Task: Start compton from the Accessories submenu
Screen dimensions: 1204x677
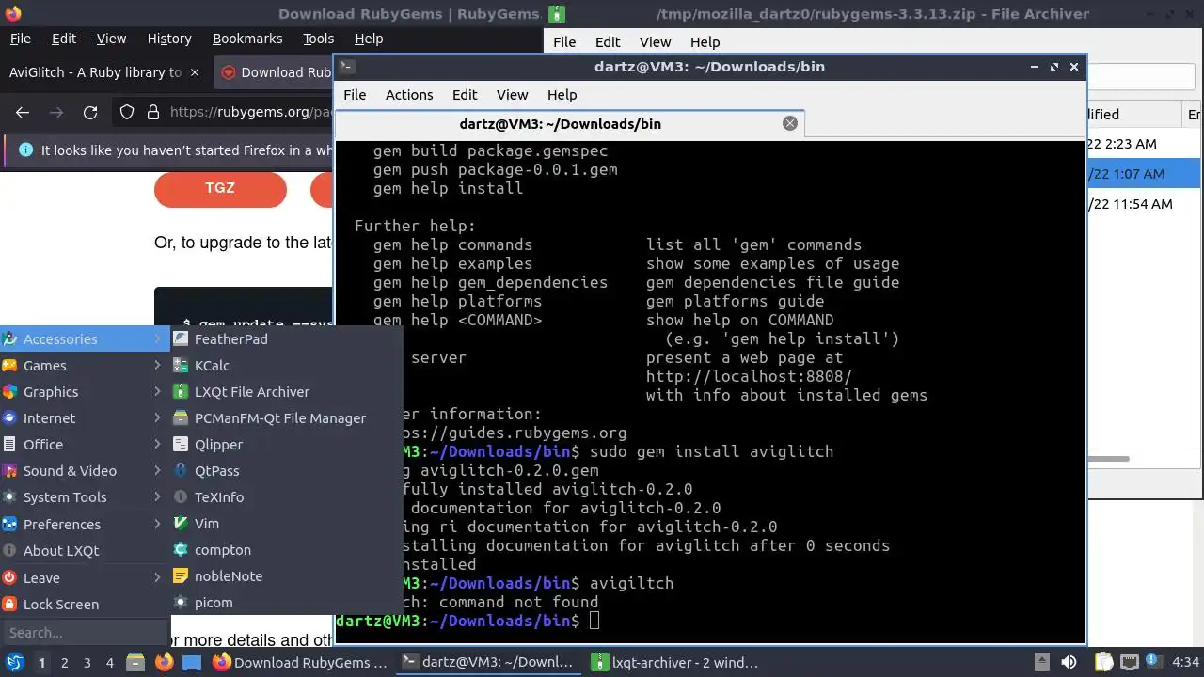Action: pyautogui.click(x=286, y=550)
